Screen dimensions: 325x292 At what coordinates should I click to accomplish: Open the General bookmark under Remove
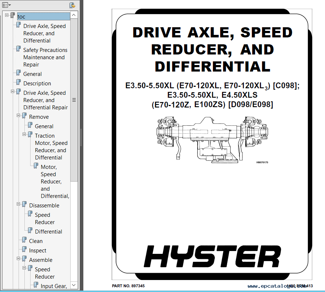[44, 126]
